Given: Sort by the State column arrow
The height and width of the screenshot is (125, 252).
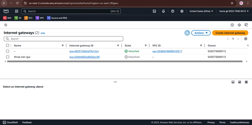Looking at the screenshot, I should (x=146, y=46).
